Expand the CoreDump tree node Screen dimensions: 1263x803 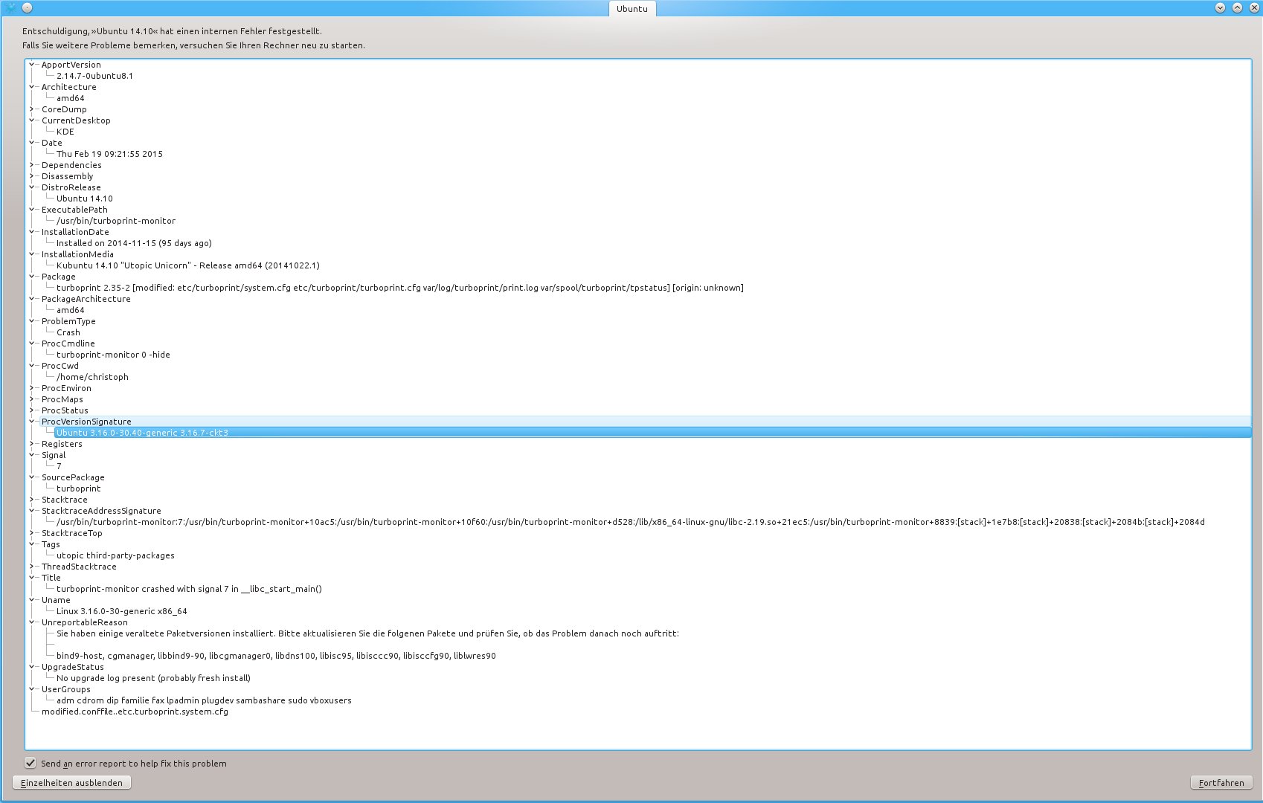[x=32, y=109]
